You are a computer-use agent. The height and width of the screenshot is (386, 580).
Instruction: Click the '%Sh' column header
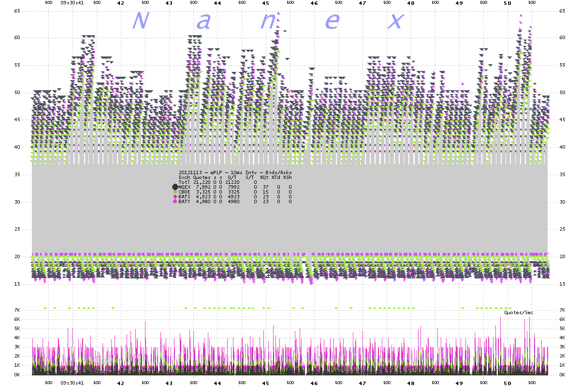click(x=287, y=177)
